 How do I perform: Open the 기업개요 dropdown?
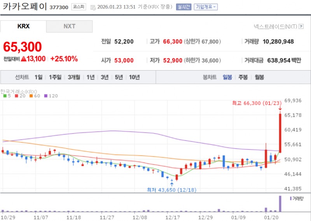(206, 7)
